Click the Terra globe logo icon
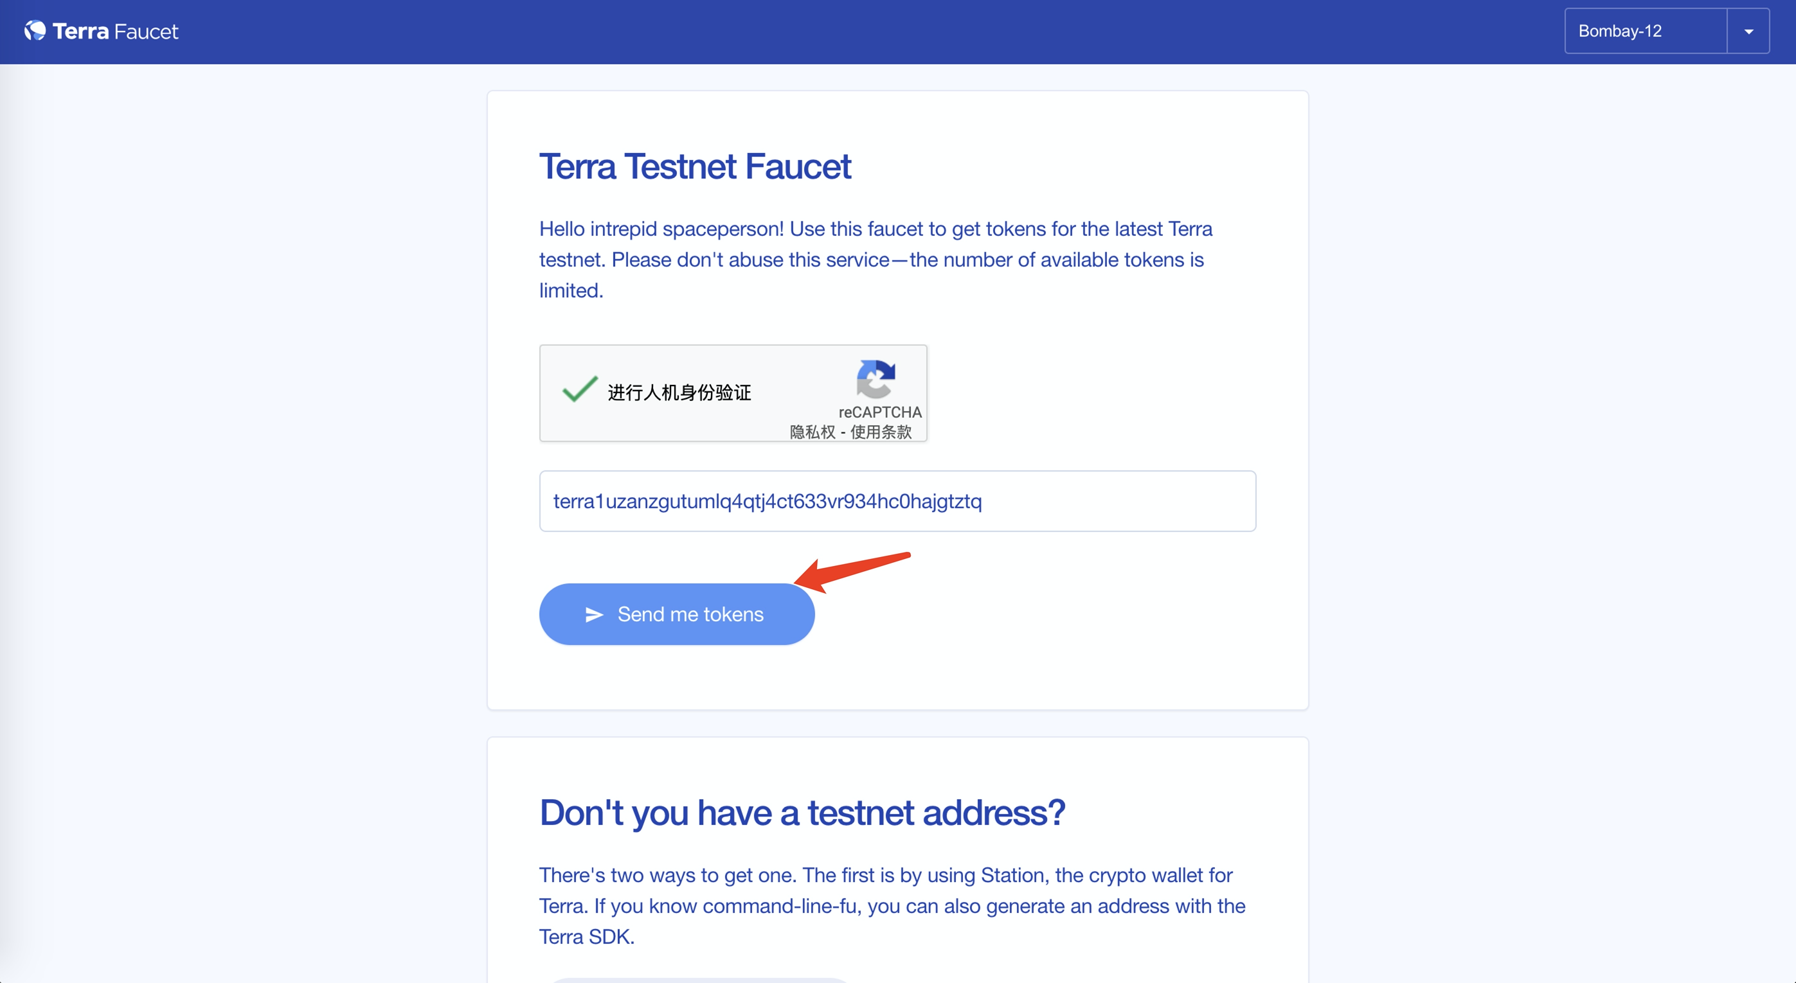The height and width of the screenshot is (983, 1796). (35, 31)
